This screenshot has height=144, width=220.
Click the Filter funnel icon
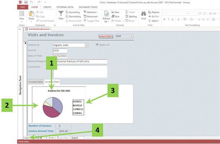[61, 14]
